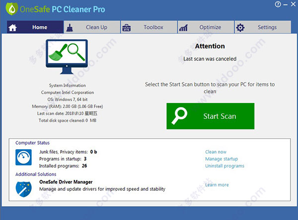Click the Last scan date line
Screen dimensions: 298x220
tap(67, 113)
